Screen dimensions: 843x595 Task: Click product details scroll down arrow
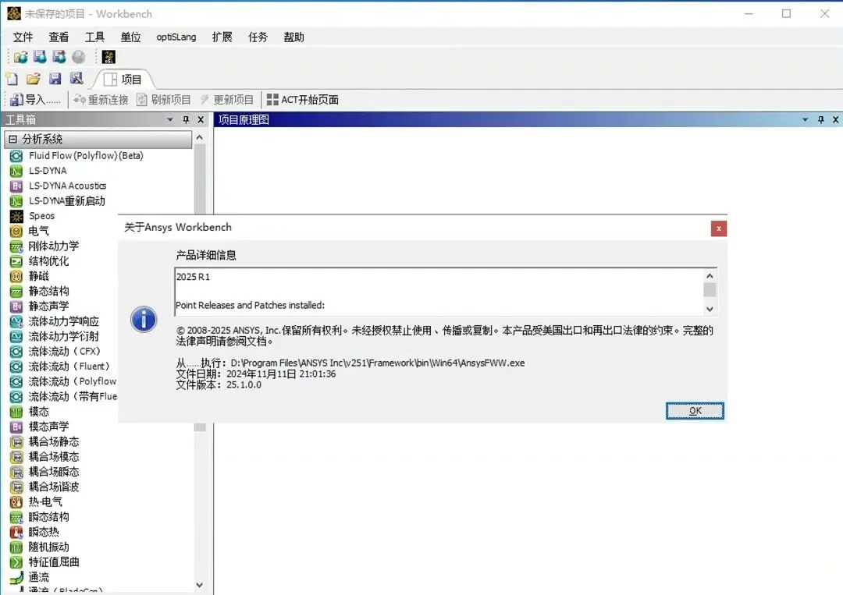pyautogui.click(x=710, y=309)
